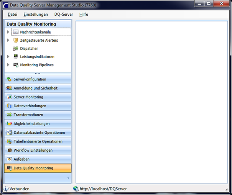
Task: Maximize the Management Studio window
Action: 209,3
